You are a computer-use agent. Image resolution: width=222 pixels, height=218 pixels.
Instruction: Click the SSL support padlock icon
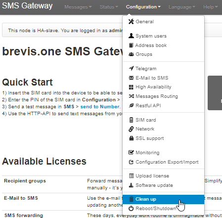(x=131, y=138)
